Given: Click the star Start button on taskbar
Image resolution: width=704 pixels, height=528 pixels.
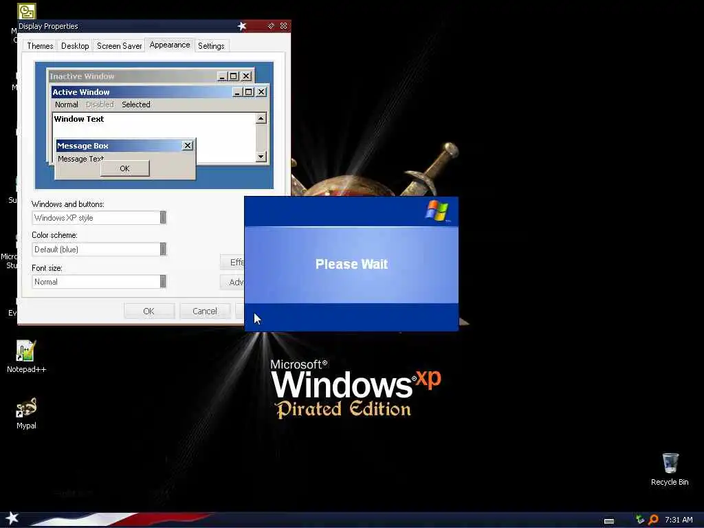Looking at the screenshot, I should click(x=12, y=518).
